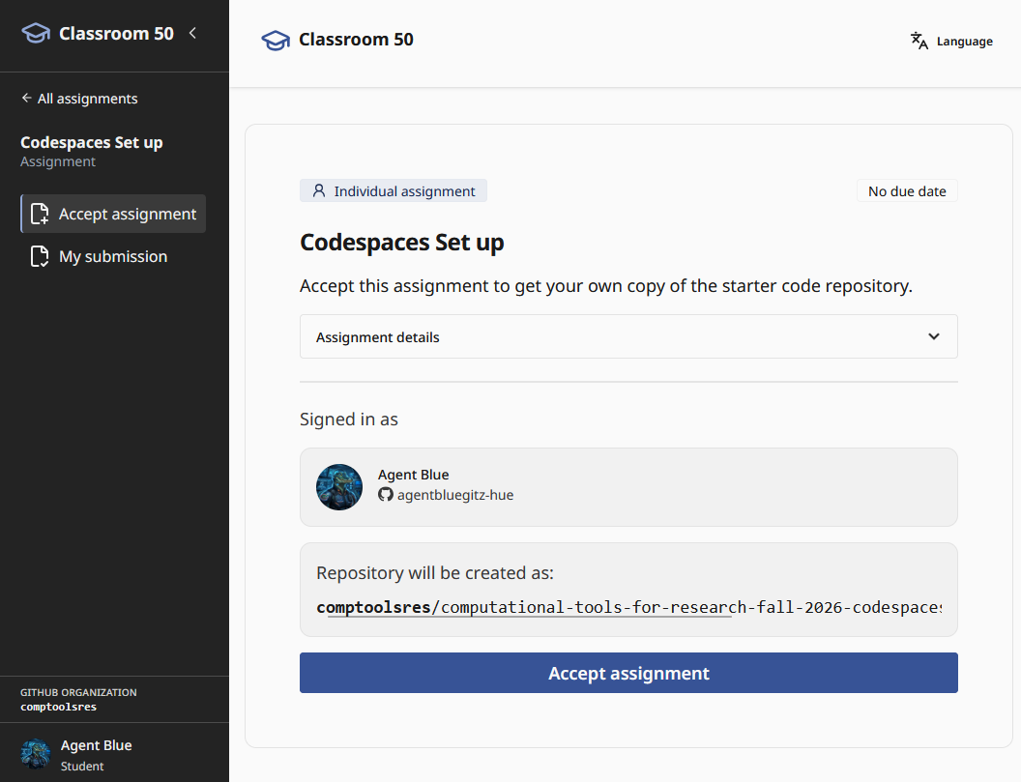The height and width of the screenshot is (782, 1021).
Task: Click the Accept assignment document-plus icon
Action: tap(40, 214)
